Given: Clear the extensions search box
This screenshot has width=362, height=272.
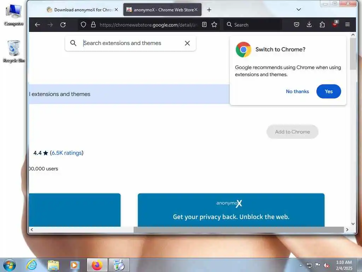Looking at the screenshot, I should (x=187, y=43).
